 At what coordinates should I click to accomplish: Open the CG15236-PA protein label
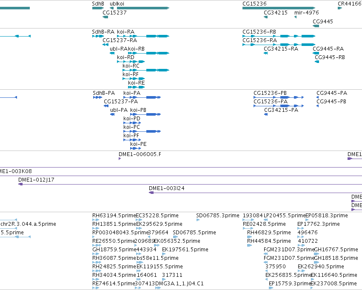pyautogui.click(x=271, y=102)
